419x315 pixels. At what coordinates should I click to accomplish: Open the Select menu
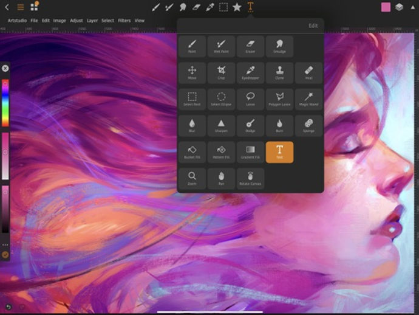(x=107, y=21)
